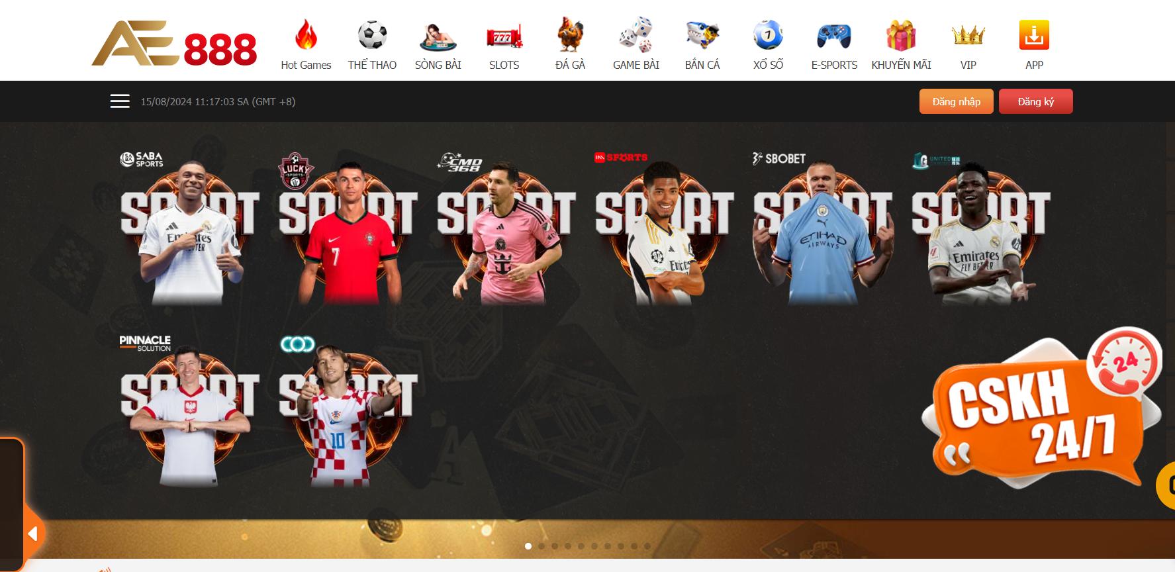Screen dimensions: 1175x572
Task: Click the KHUYẾN MÃI menu label
Action: point(901,65)
